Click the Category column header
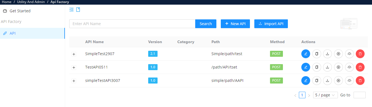Screen dimensions: 372x107 [x=186, y=42]
